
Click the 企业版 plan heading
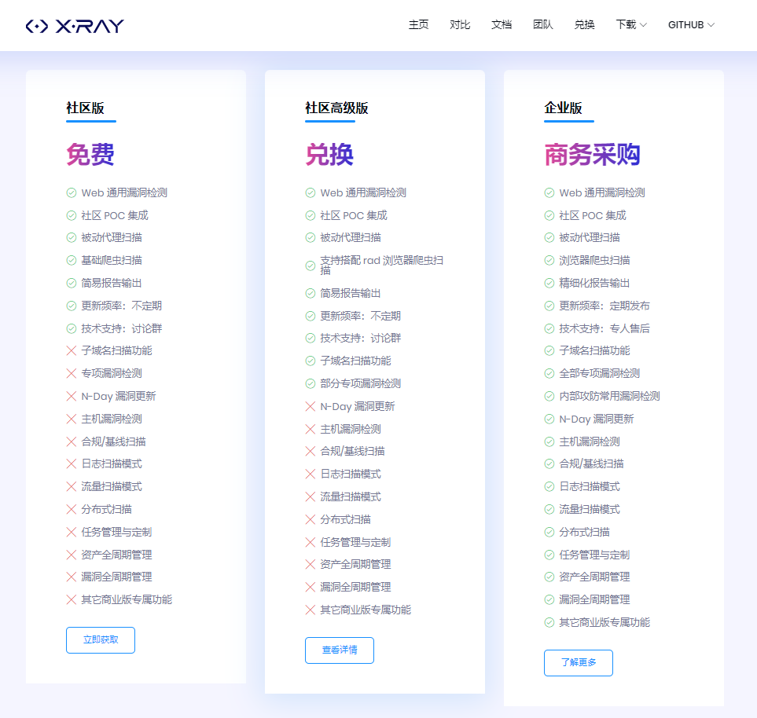[x=563, y=108]
